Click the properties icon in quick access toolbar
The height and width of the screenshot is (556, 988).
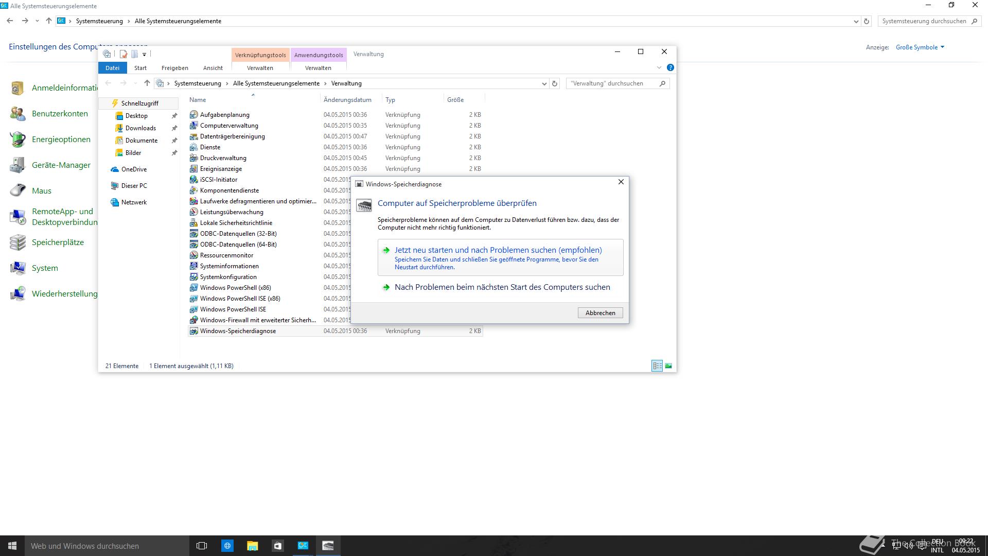[123, 54]
